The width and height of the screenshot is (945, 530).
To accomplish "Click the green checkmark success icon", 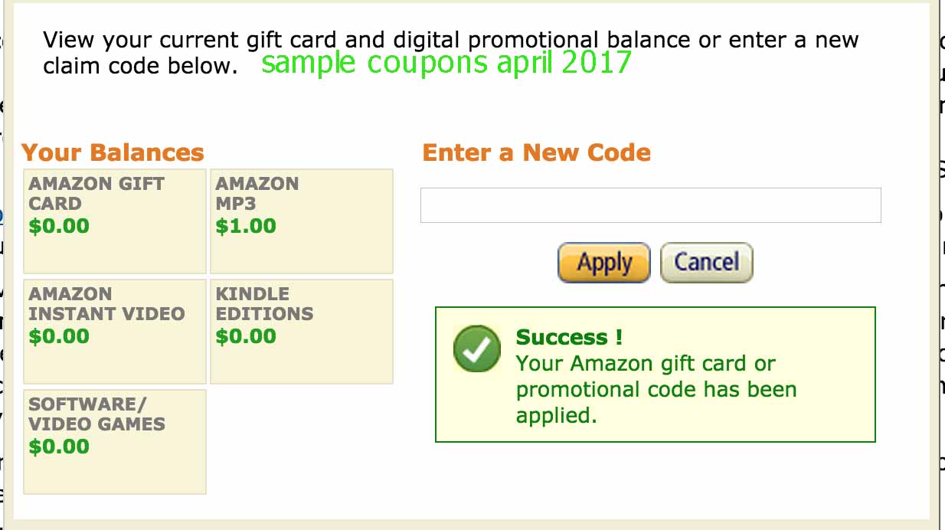I will pyautogui.click(x=476, y=349).
